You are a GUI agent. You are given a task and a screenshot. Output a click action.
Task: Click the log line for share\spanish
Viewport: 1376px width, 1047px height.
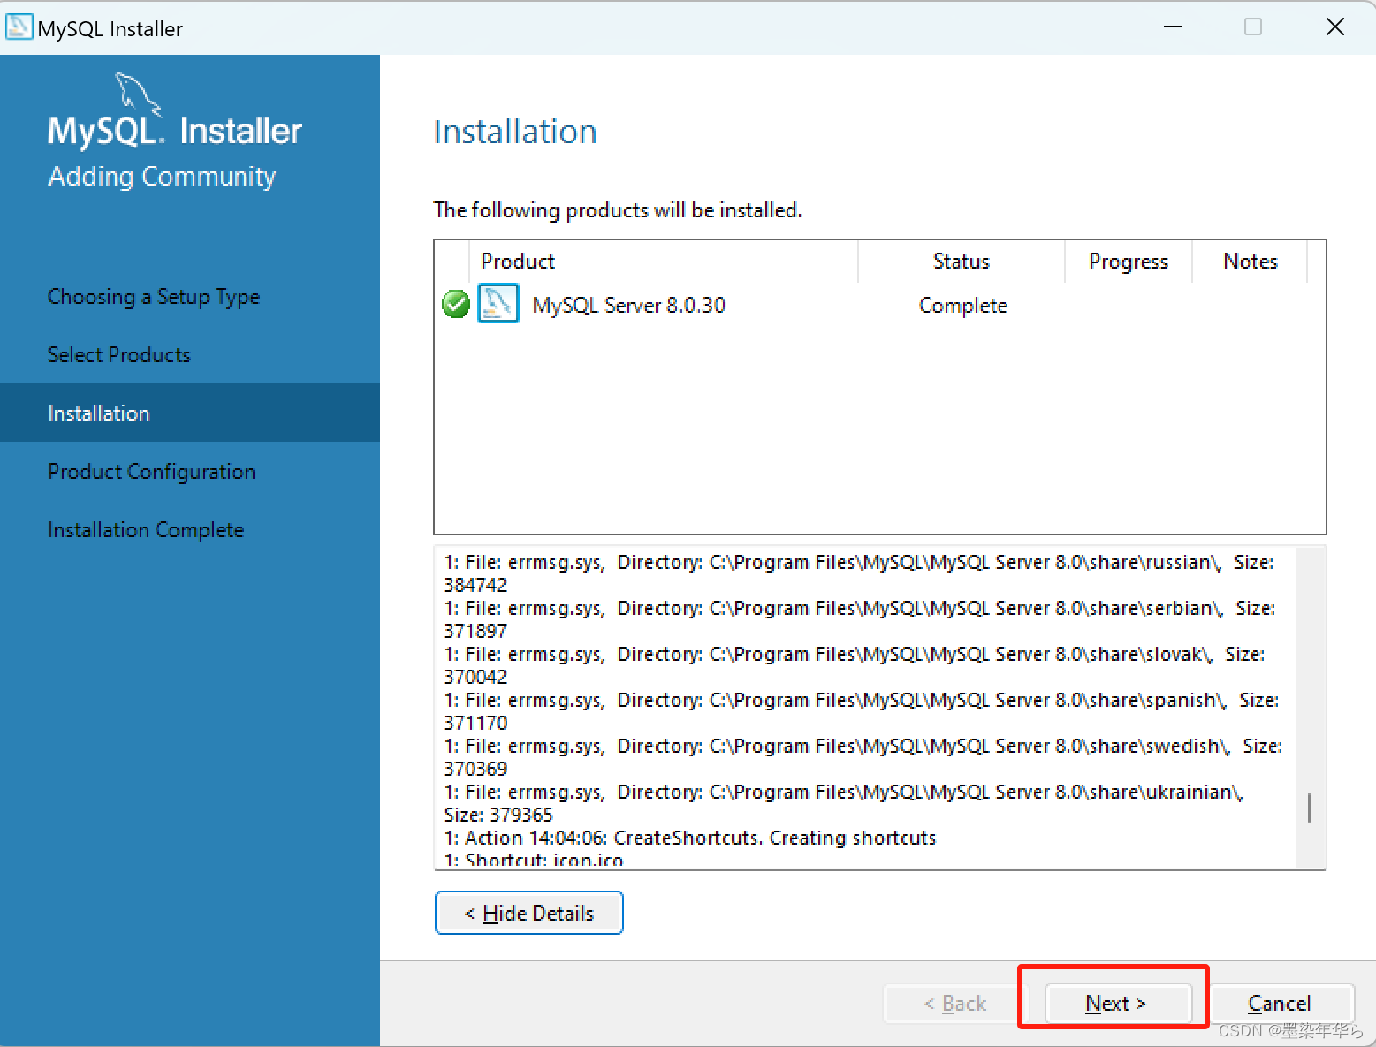tap(862, 711)
